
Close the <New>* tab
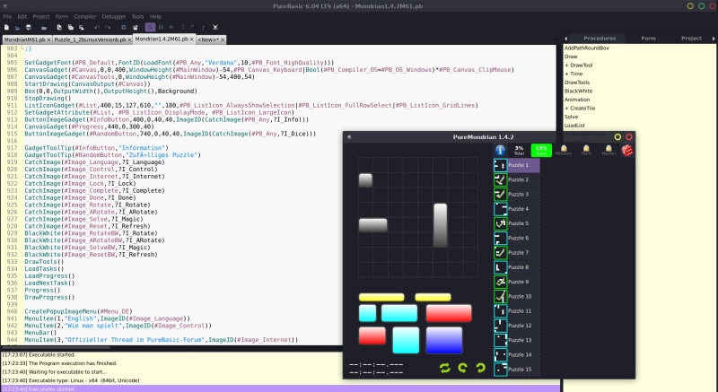pos(223,39)
